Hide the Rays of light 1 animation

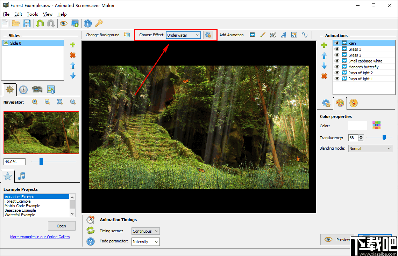click(x=337, y=79)
